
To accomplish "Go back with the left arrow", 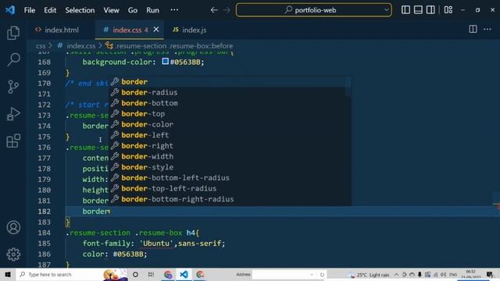I will 214,10.
